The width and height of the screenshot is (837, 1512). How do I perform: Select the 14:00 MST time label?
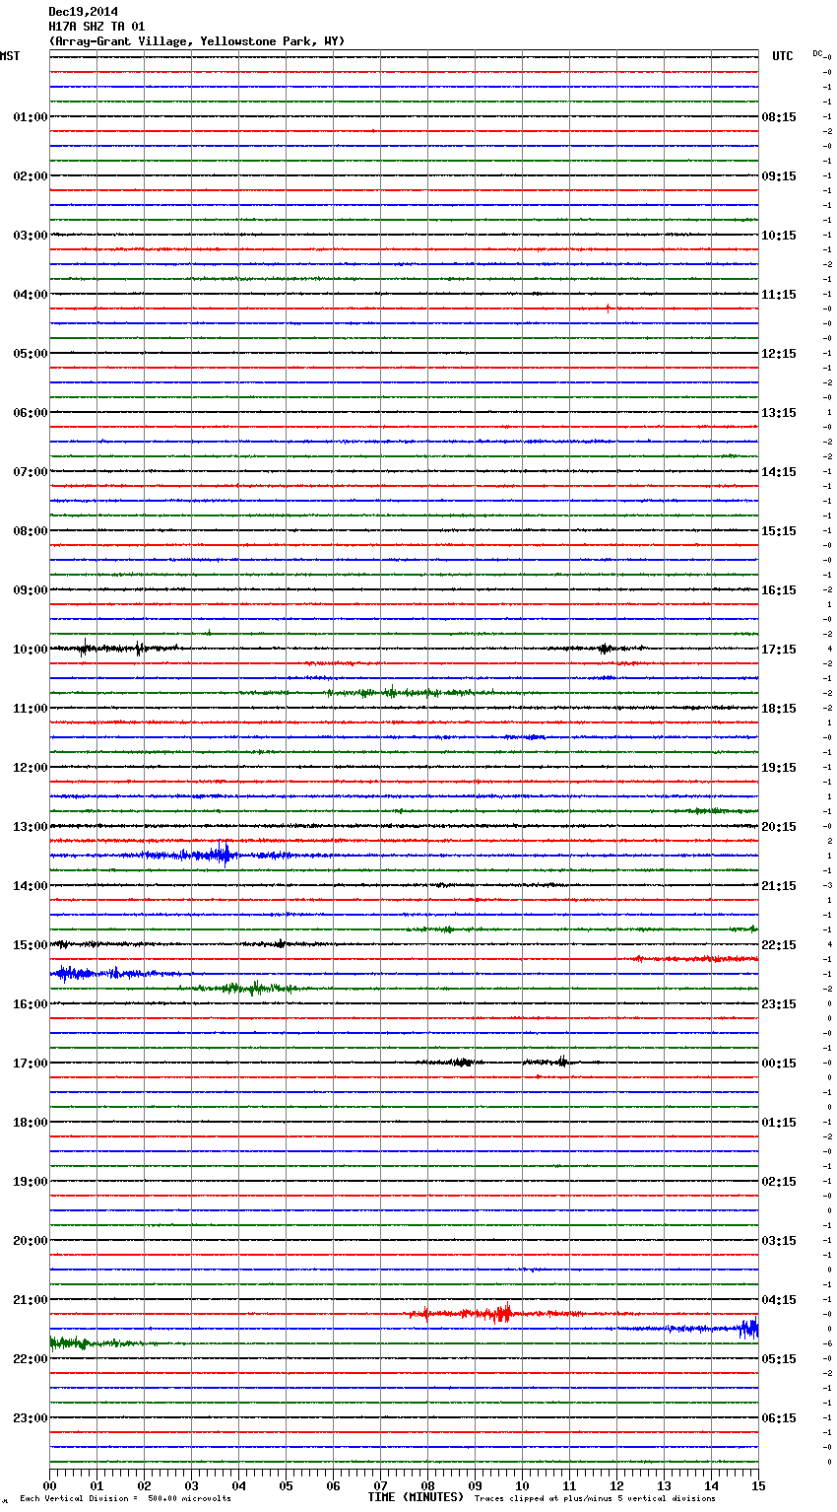coord(31,886)
